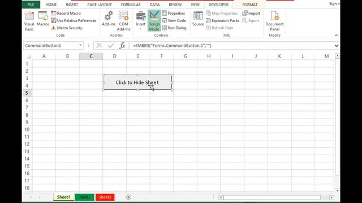
Task: Switch to the VIEW tab
Action: 195,5
